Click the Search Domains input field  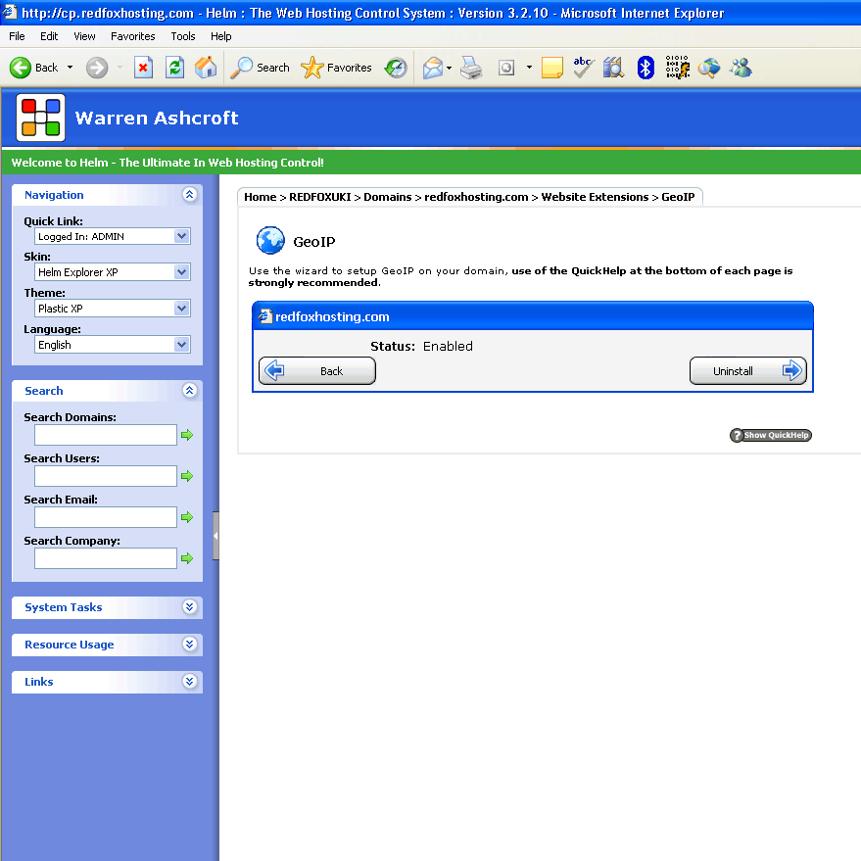click(106, 435)
